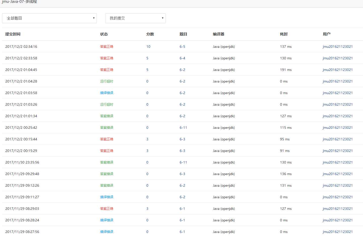Open user link in 01:01:34 row
The image size is (363, 237).
point(338,116)
